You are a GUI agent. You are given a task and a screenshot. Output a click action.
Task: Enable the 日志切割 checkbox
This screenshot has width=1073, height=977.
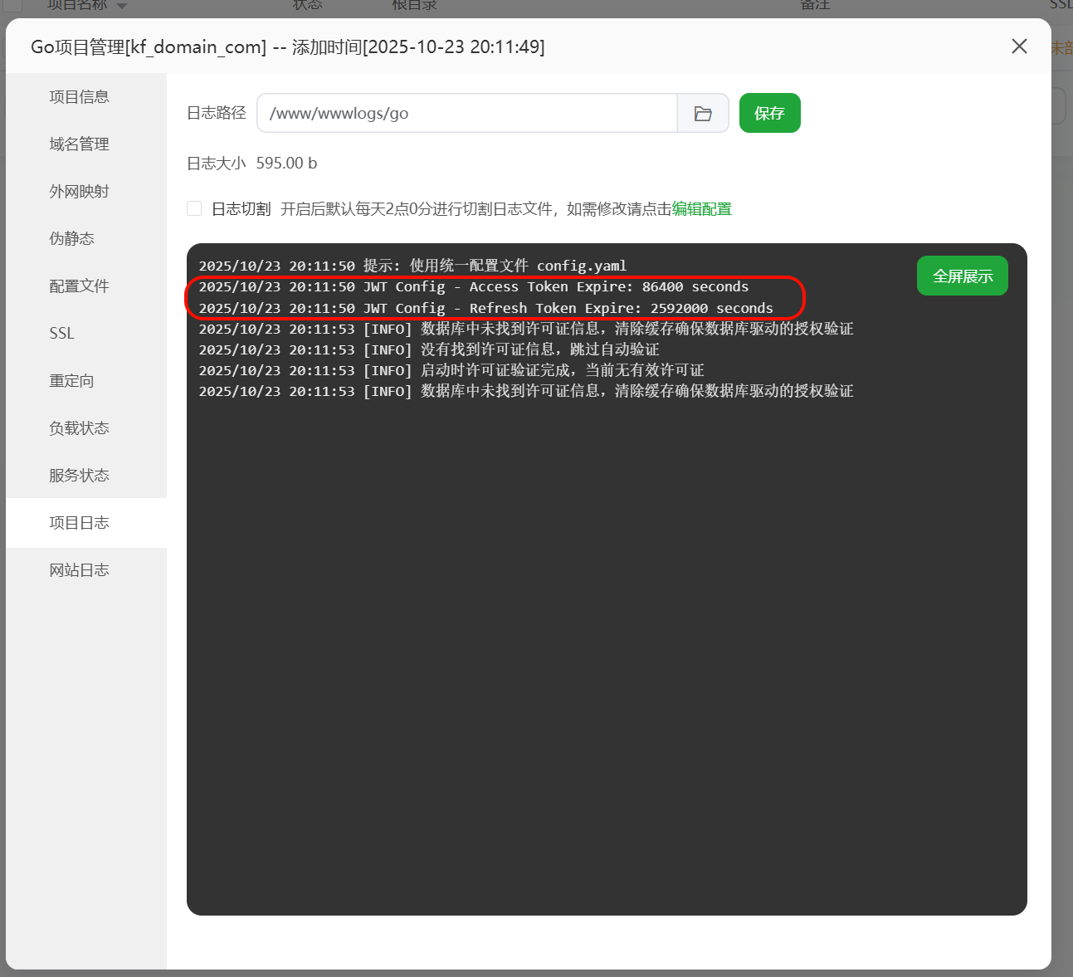coord(194,208)
